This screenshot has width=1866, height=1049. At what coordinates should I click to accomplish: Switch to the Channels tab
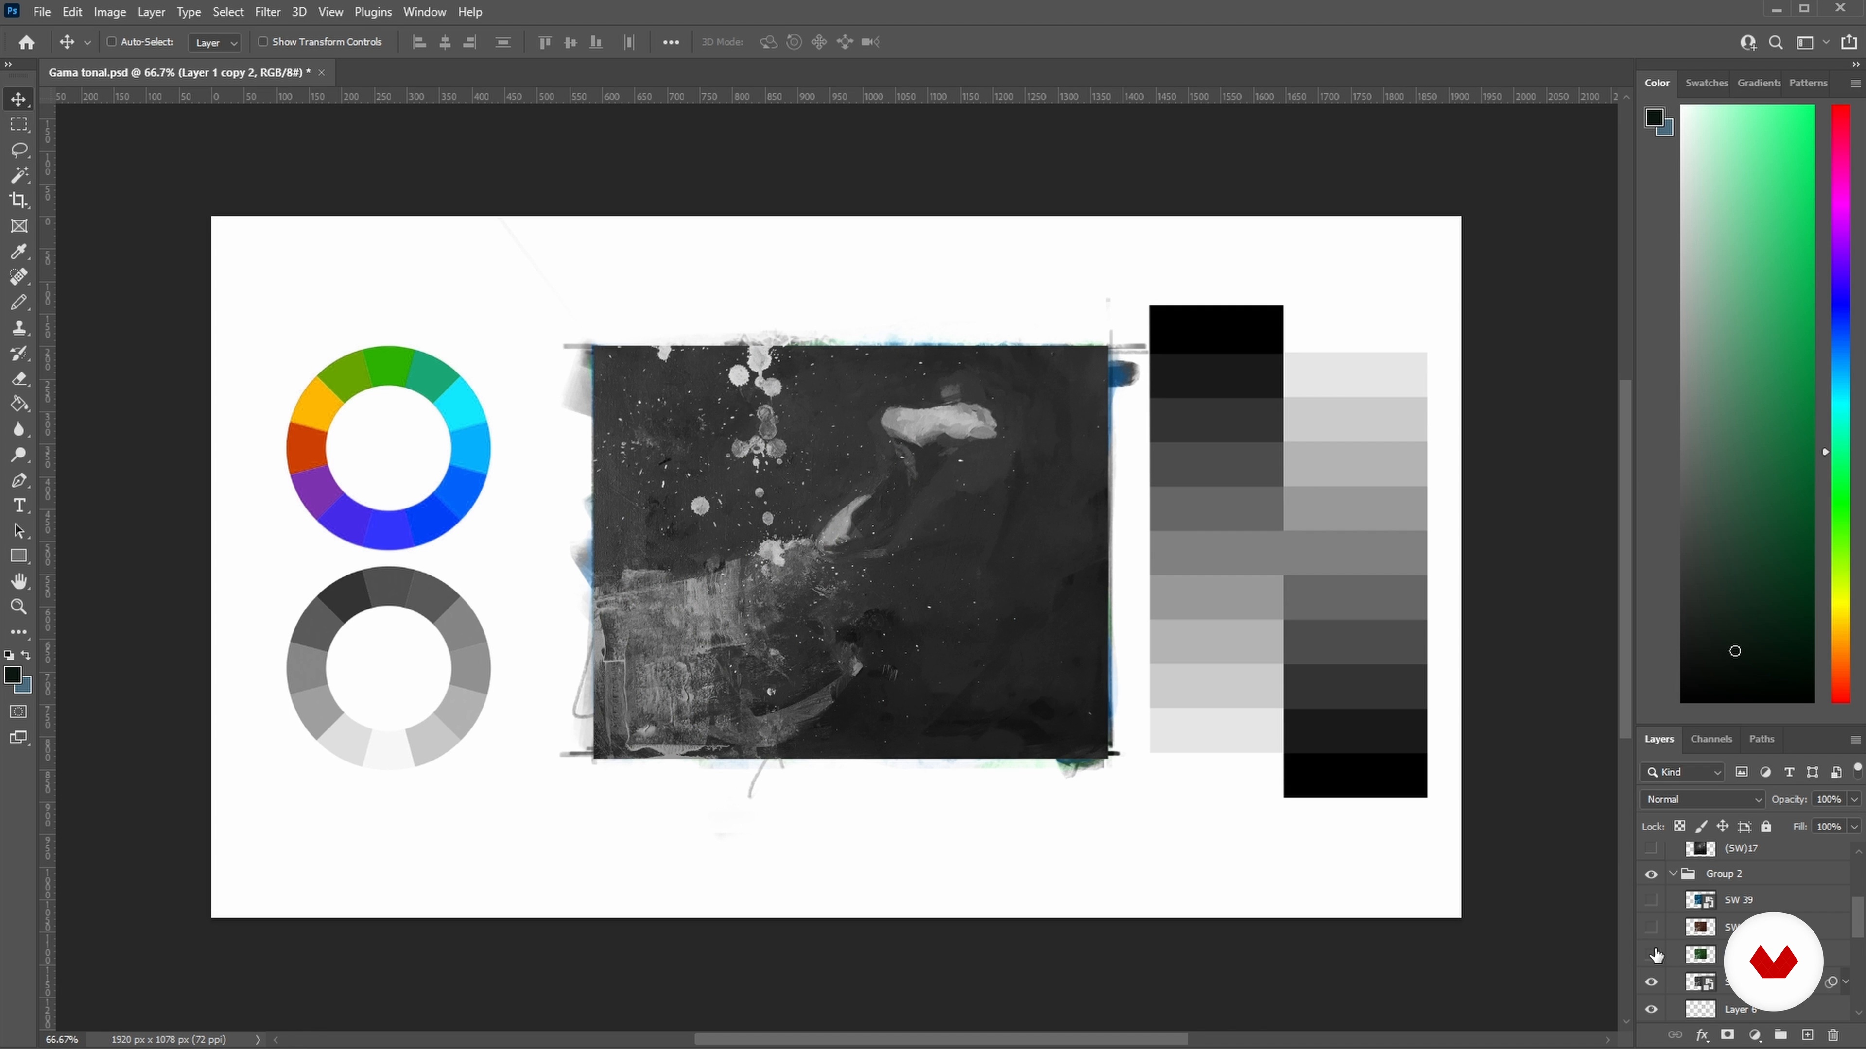point(1711,739)
